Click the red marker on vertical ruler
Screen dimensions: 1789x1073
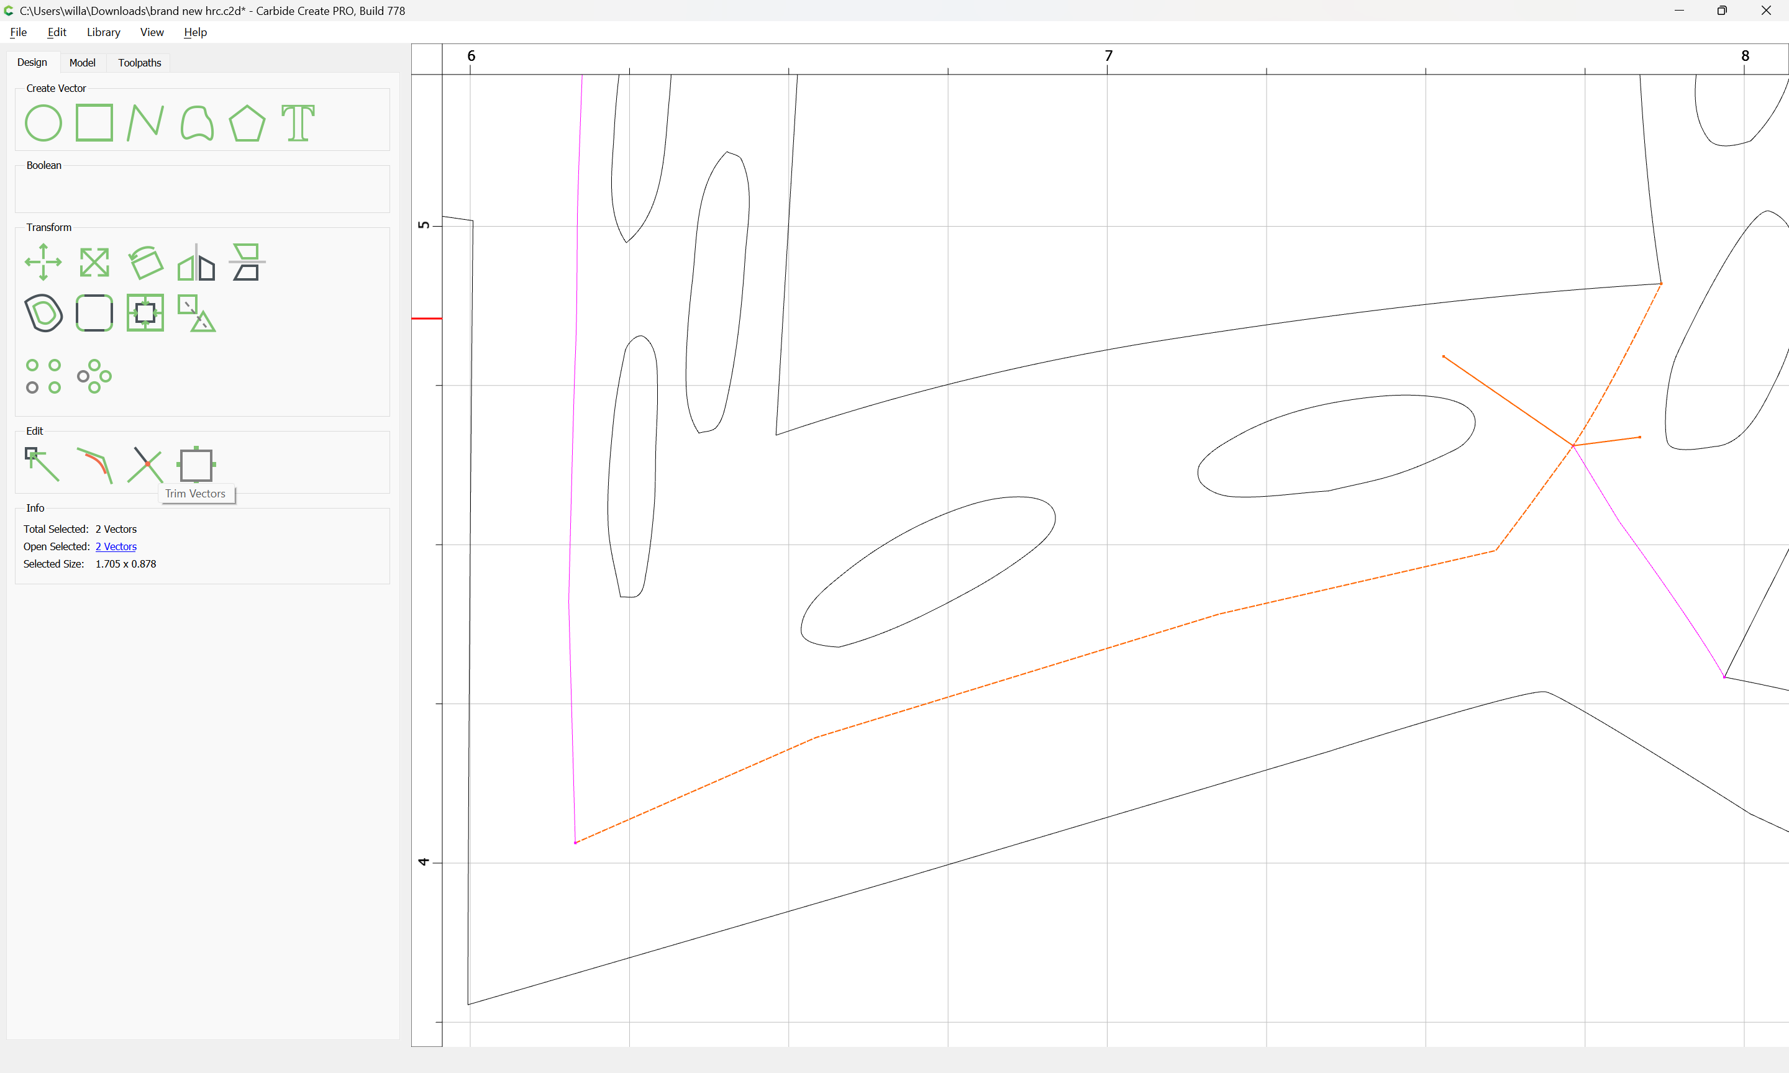pos(427,318)
